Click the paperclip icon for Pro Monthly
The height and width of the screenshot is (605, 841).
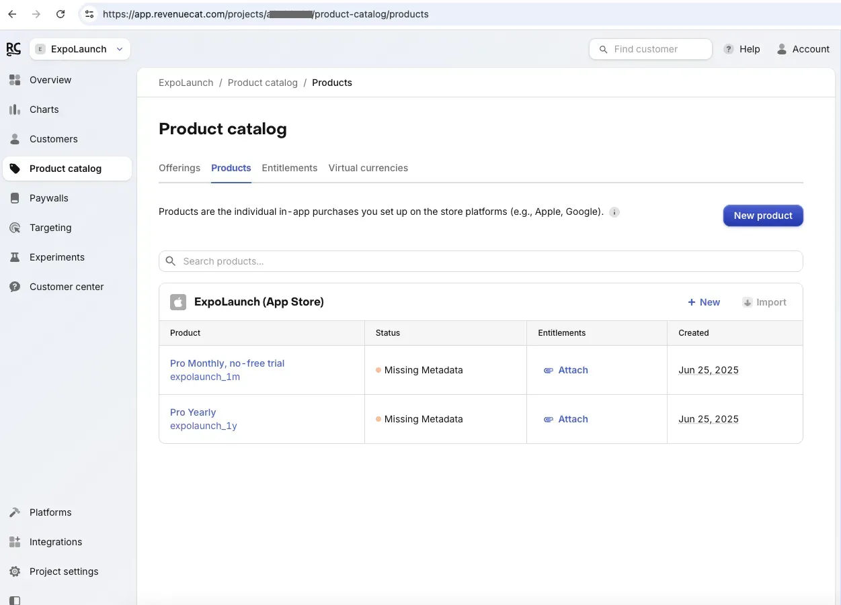click(549, 370)
